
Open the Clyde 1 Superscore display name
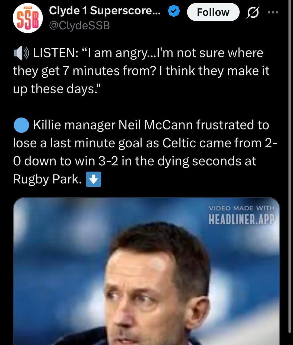pos(105,11)
